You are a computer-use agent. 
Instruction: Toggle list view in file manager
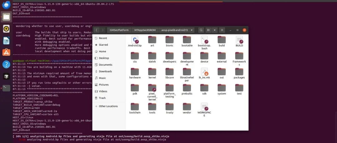point(208,30)
